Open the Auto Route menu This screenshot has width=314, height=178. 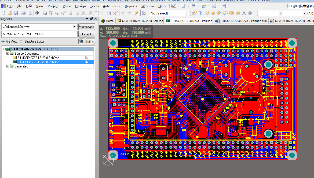coord(112,6)
